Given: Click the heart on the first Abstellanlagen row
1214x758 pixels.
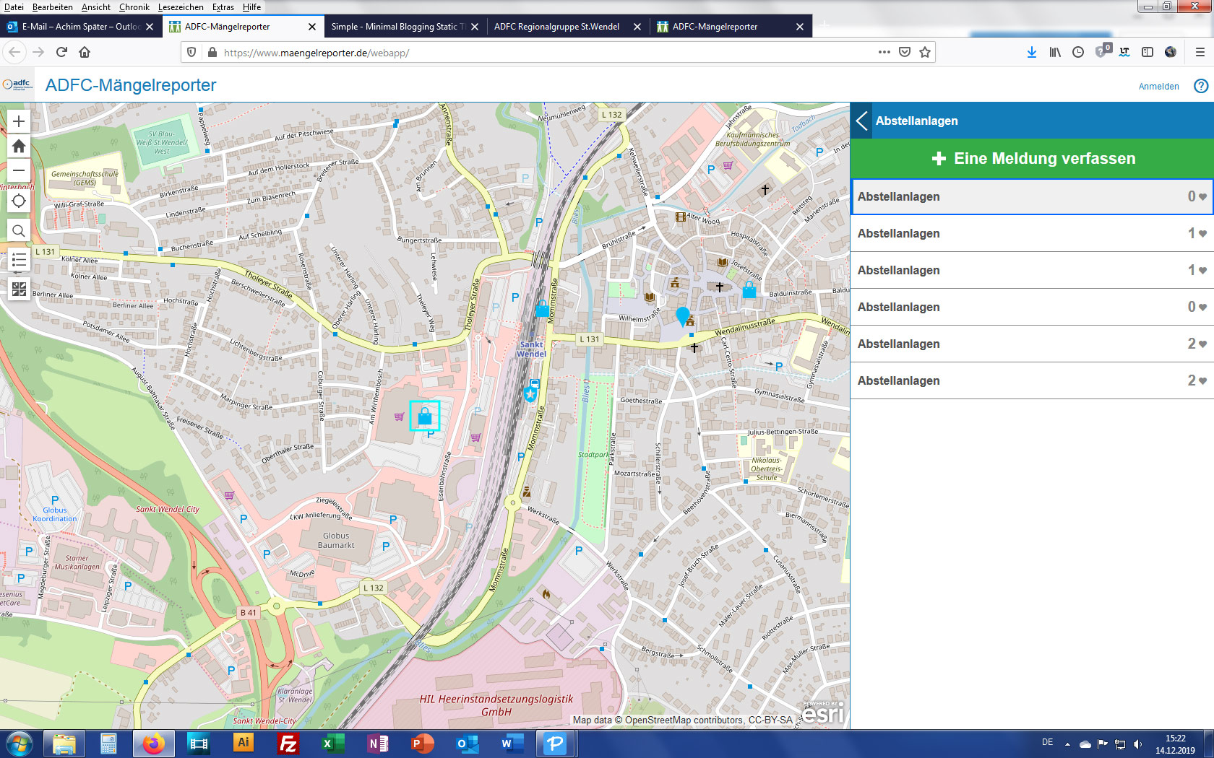Looking at the screenshot, I should [1202, 197].
